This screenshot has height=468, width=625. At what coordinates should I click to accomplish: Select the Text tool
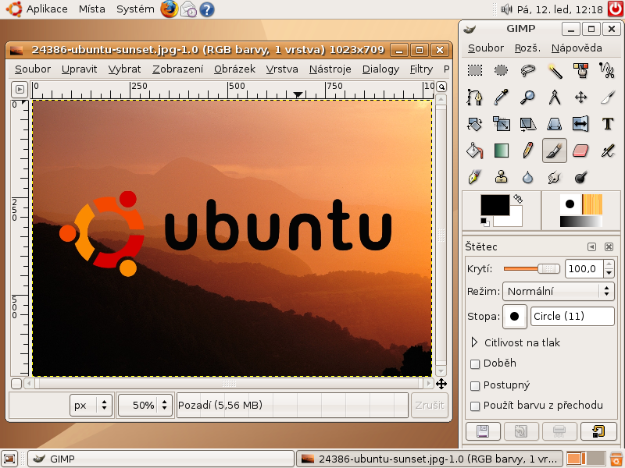point(608,124)
